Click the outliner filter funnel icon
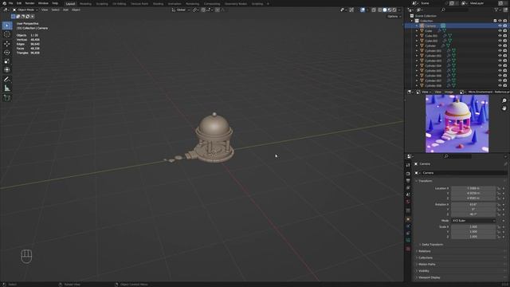 [x=496, y=10]
